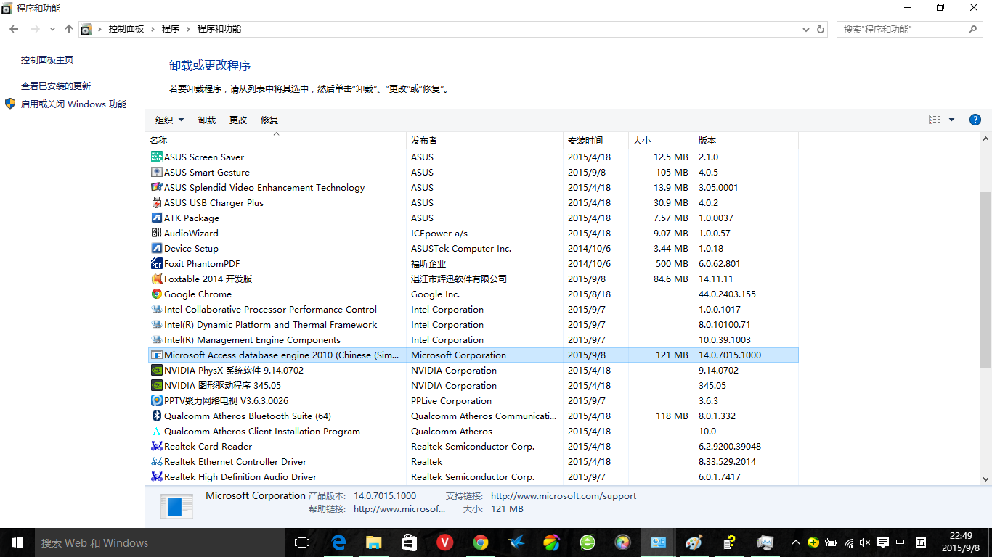This screenshot has height=557, width=992.
Task: Sort by the 大小 column header
Action: (x=661, y=140)
